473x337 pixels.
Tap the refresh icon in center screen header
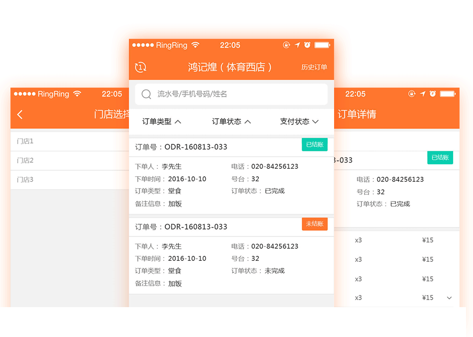tap(140, 67)
